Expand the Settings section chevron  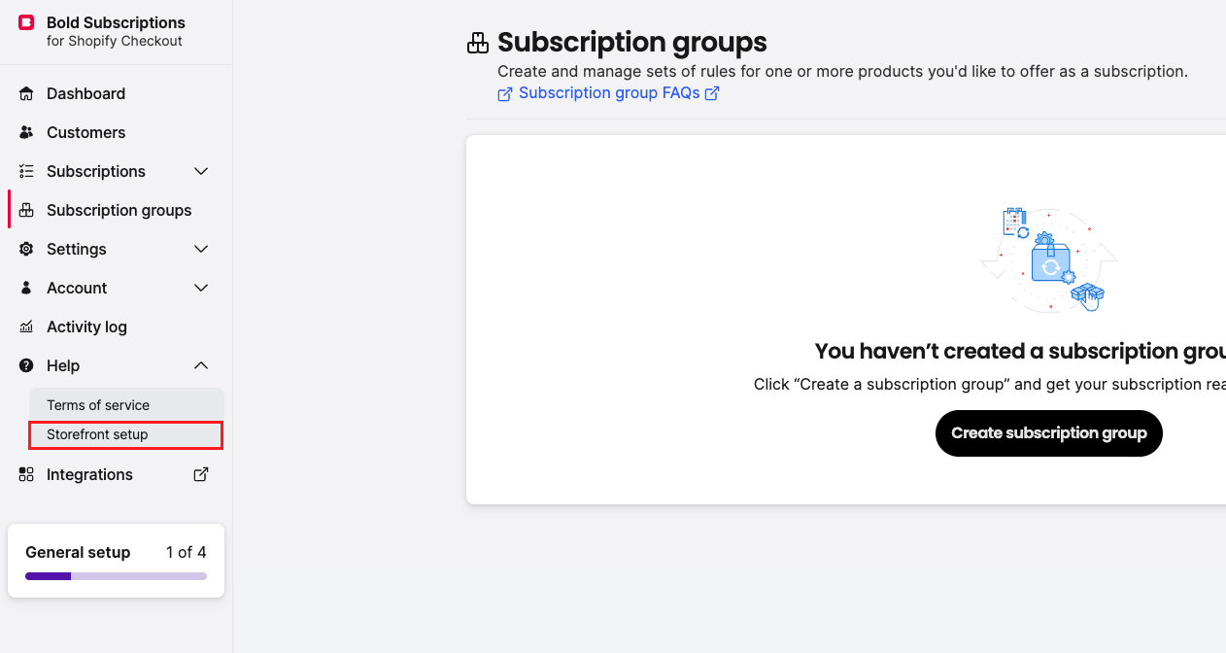coord(200,249)
